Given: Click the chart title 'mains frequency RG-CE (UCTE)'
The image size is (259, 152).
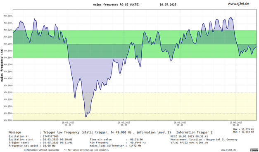Looking at the screenshot, I should pos(116,5).
